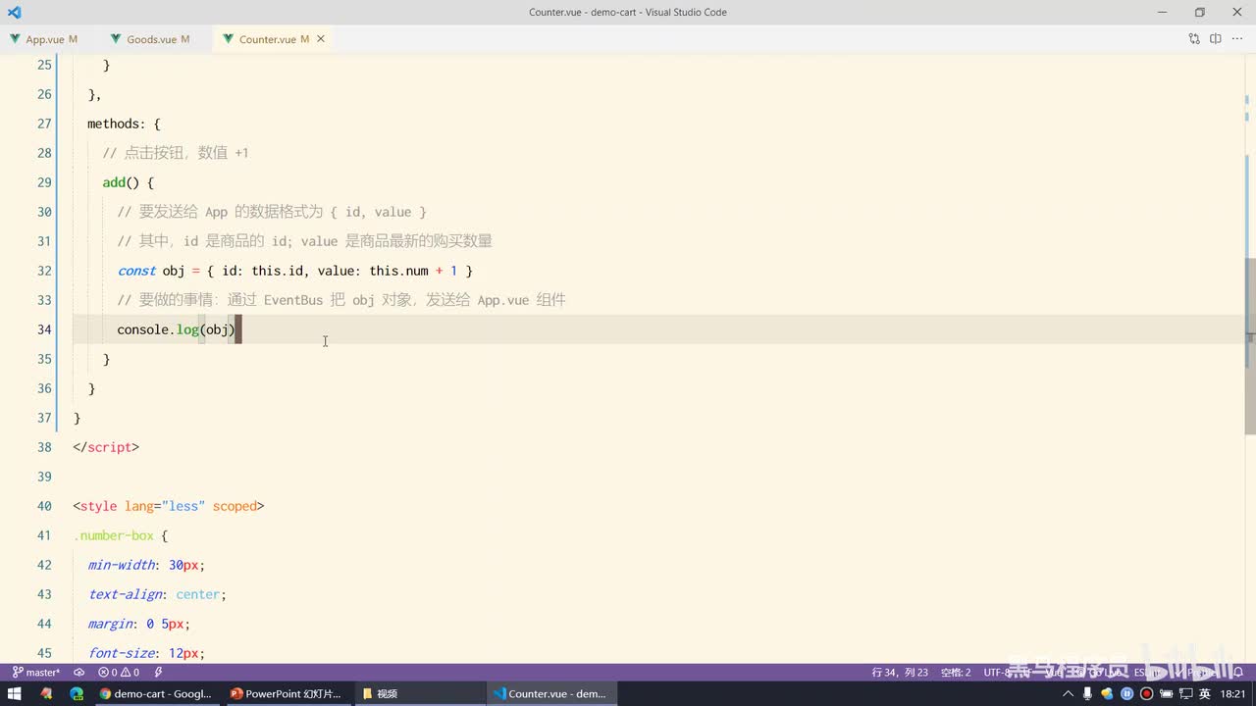1256x706 pixels.
Task: Click the closing </script> tag
Action: pos(106,447)
